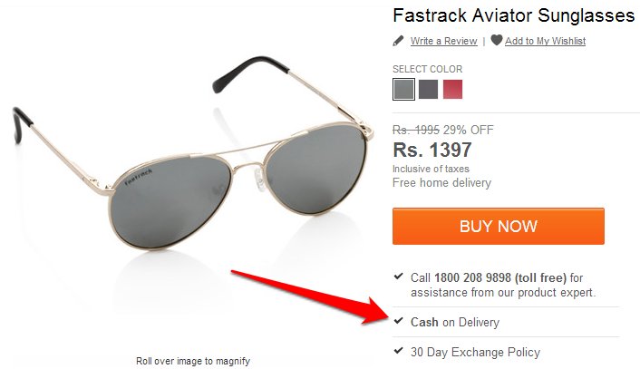Viewport: 640px width, 369px height.
Task: Click checkmark icon beside toll free call info
Action: click(398, 277)
